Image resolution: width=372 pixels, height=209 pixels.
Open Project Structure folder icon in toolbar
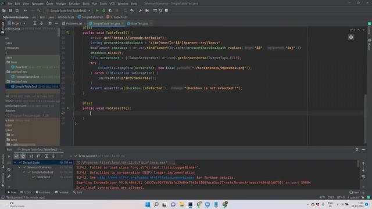147,10
